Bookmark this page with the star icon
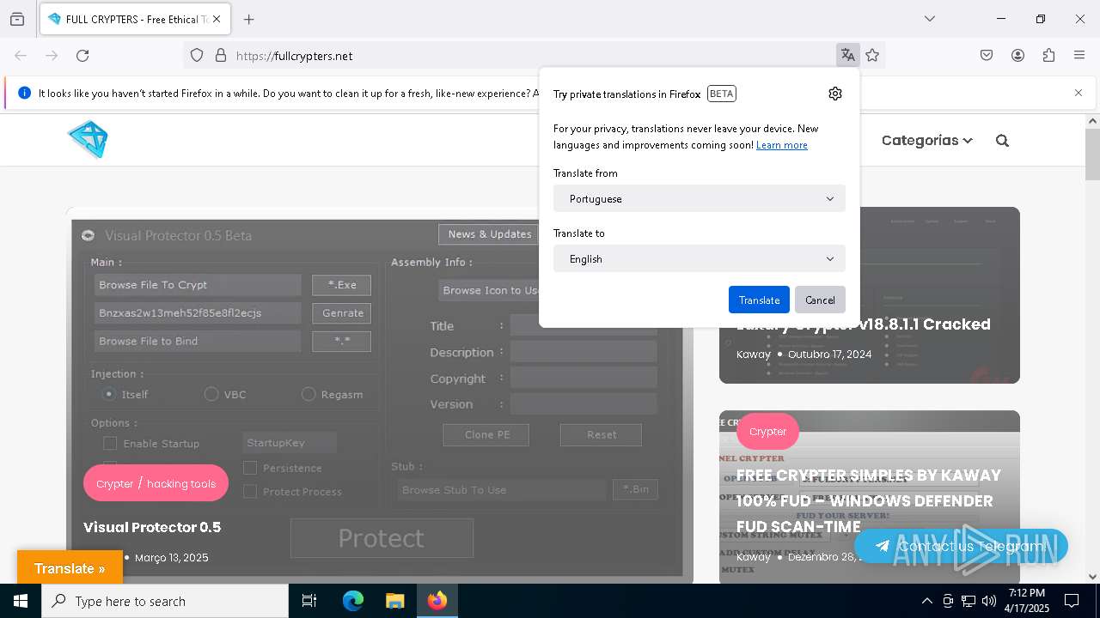This screenshot has height=618, width=1100. pos(872,55)
